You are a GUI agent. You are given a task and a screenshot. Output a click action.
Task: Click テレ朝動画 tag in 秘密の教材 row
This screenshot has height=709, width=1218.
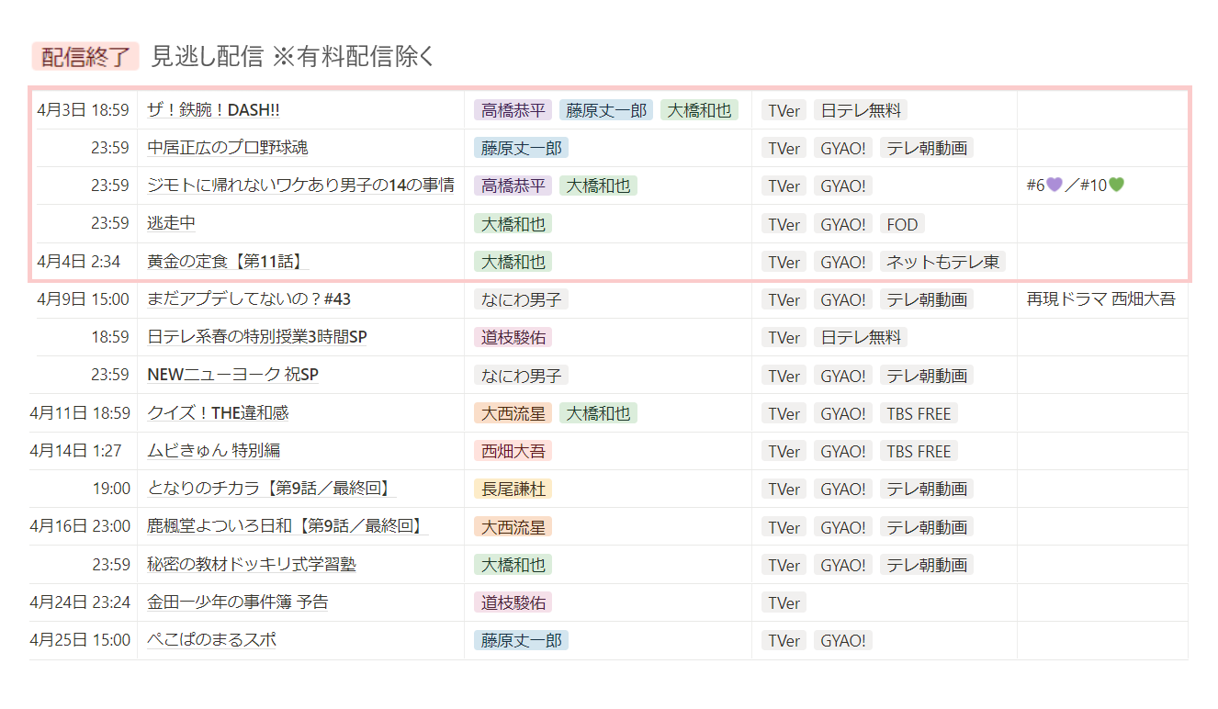(927, 565)
